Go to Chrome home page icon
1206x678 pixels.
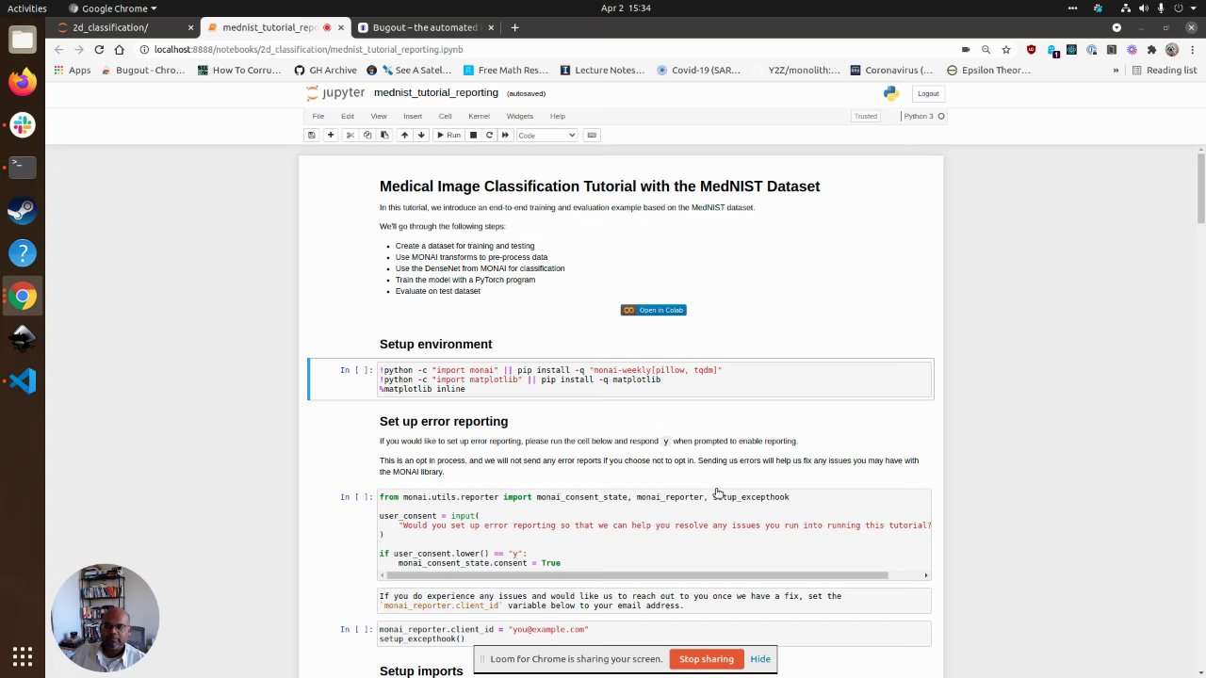point(119,49)
